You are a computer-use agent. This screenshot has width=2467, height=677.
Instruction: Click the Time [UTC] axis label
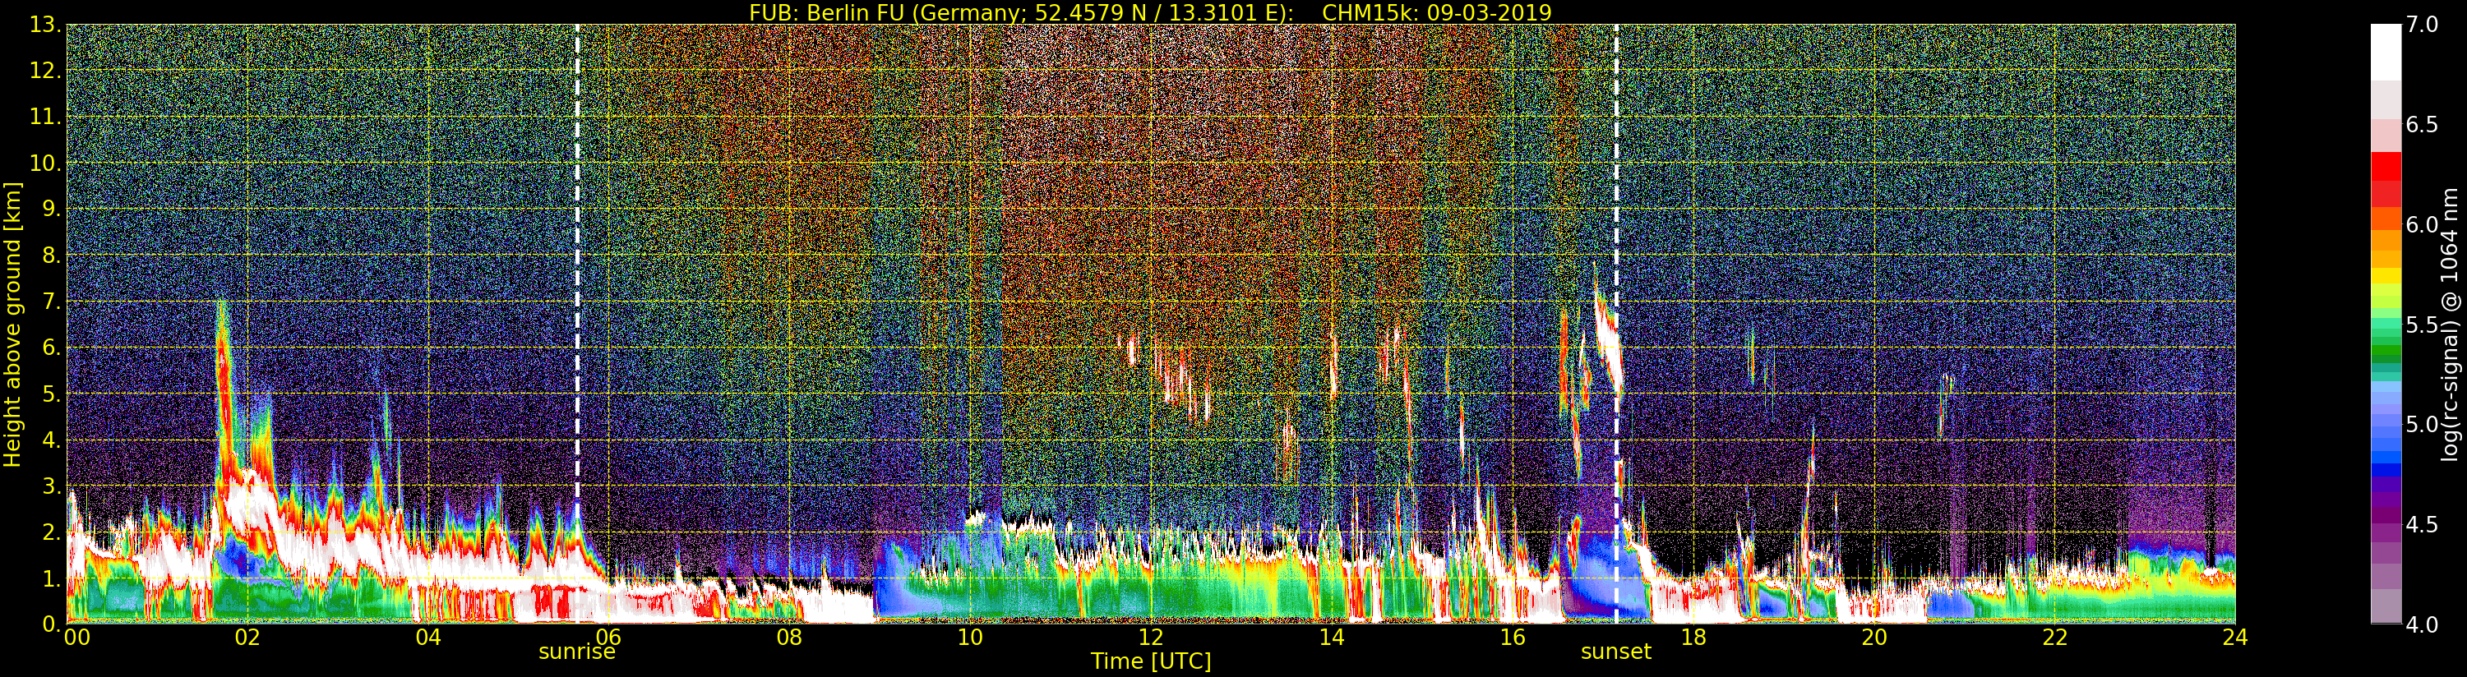pos(1151,661)
